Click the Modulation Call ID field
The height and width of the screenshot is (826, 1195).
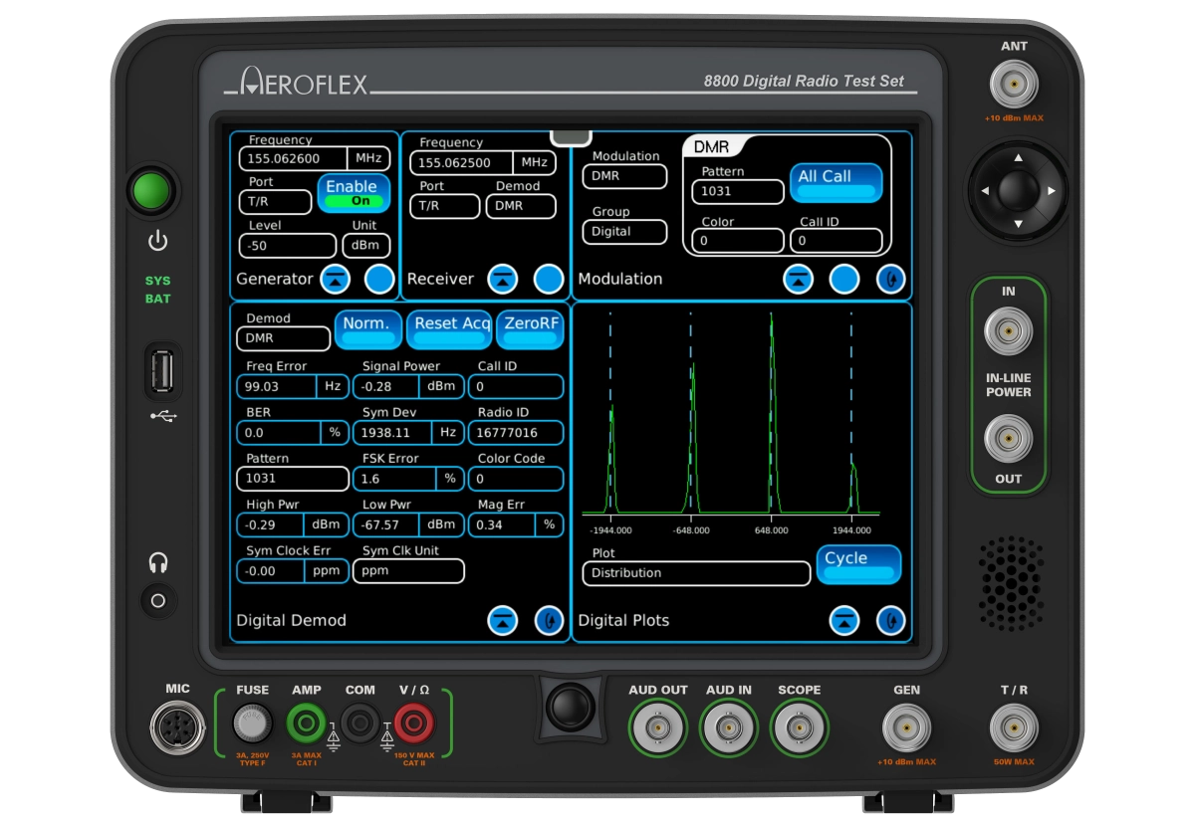pos(836,241)
